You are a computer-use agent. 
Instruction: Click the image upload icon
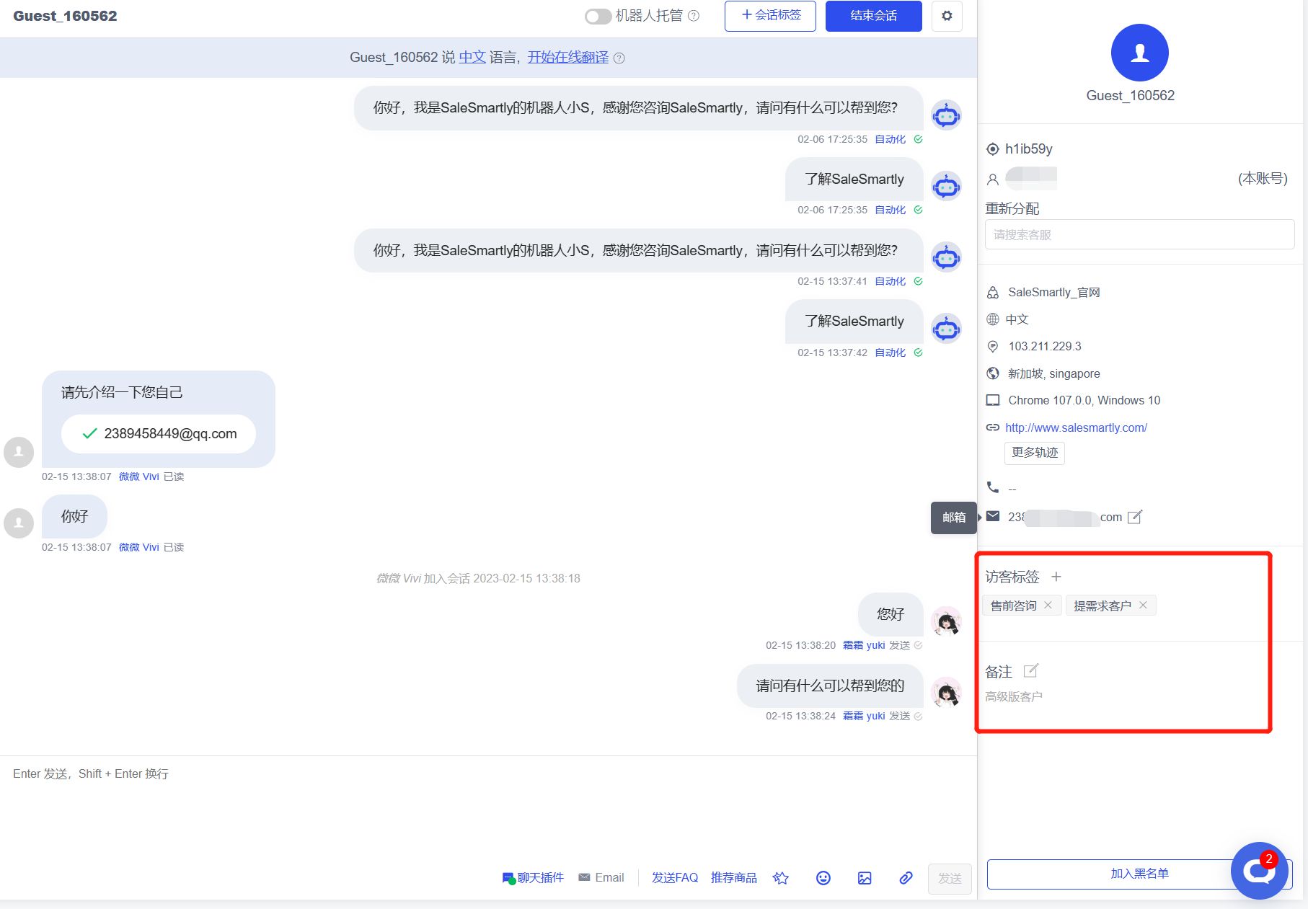point(865,877)
